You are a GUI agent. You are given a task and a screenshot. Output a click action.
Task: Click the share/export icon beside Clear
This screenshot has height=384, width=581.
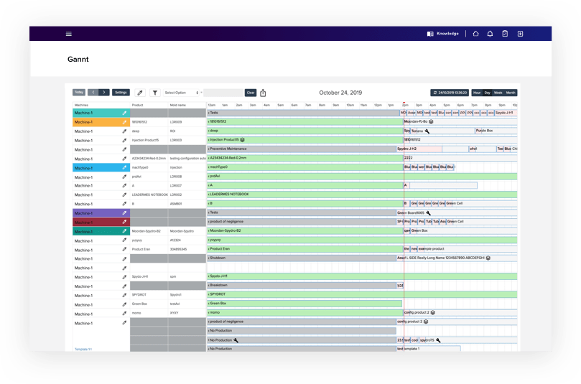click(263, 93)
